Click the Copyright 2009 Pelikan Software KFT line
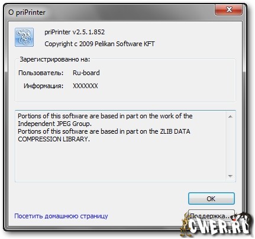Viewport: 255px width, 239px height. 99,44
